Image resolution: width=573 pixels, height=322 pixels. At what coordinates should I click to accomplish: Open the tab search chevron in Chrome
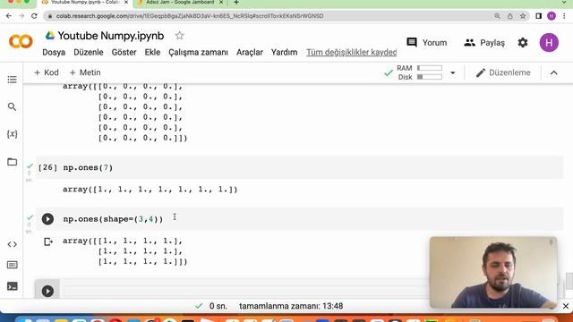[564, 3]
